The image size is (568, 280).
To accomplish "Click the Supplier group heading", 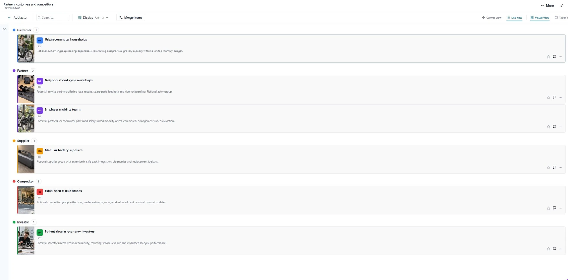I will click(23, 141).
